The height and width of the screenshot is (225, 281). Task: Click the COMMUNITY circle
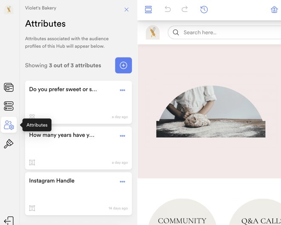[x=182, y=212]
